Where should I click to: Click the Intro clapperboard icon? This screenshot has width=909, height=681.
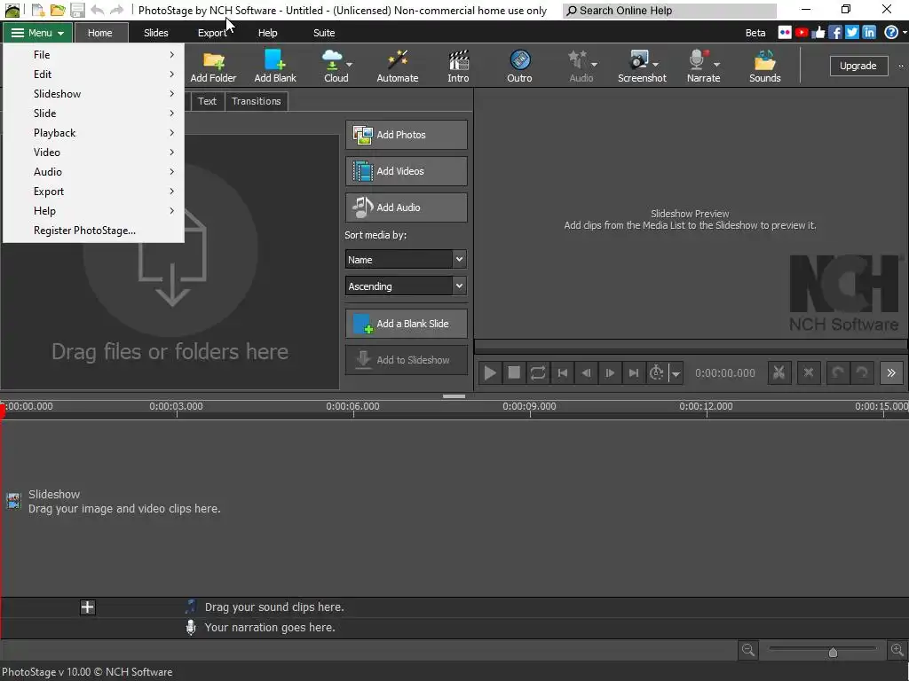(458, 67)
